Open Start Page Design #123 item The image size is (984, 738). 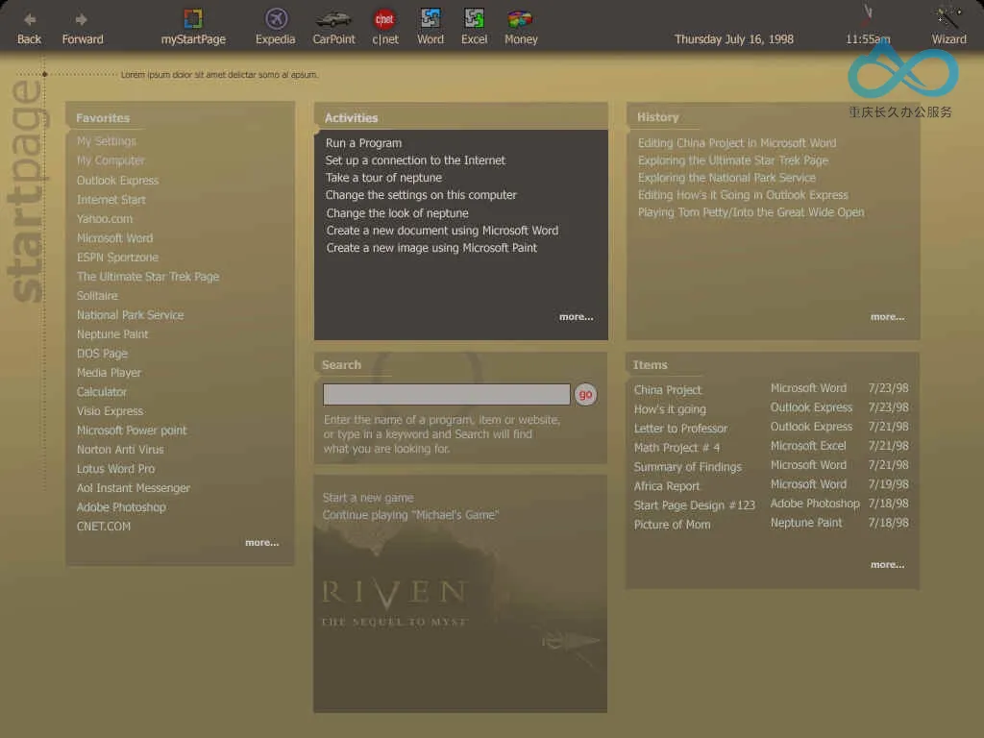(x=695, y=505)
